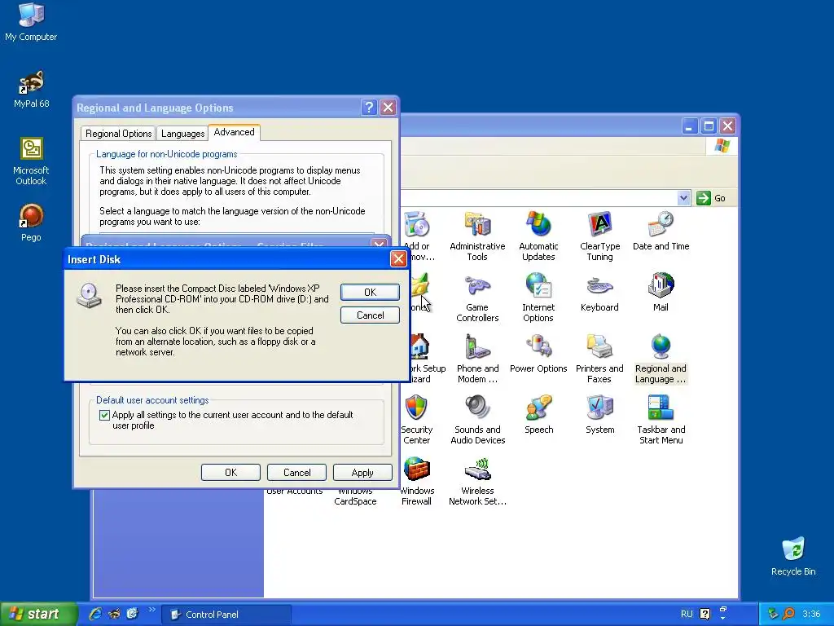This screenshot has width=834, height=626.
Task: Open Add or Remove Programs applet
Action: point(418,236)
